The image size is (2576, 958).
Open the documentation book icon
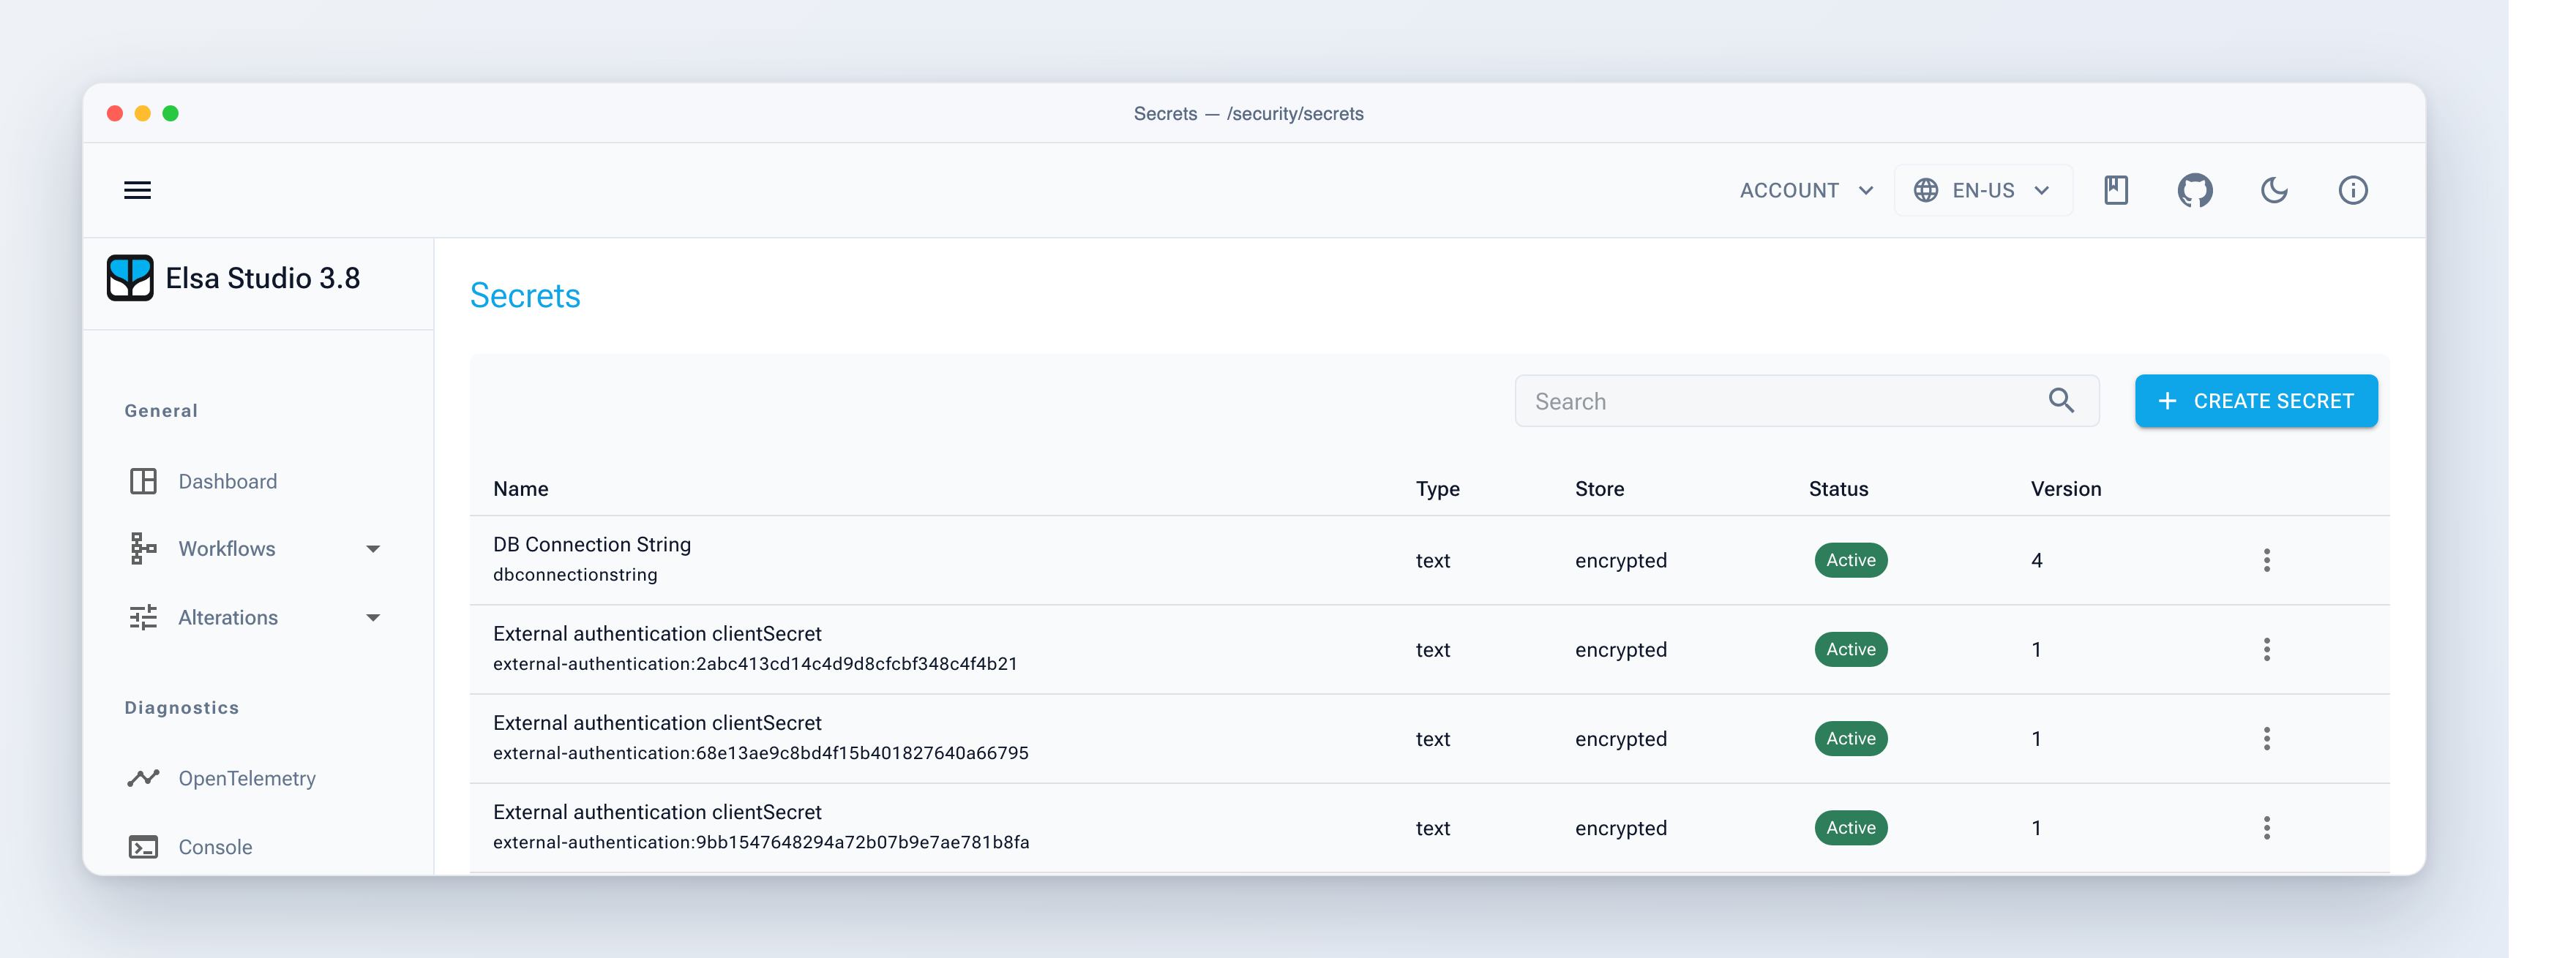click(x=2116, y=190)
